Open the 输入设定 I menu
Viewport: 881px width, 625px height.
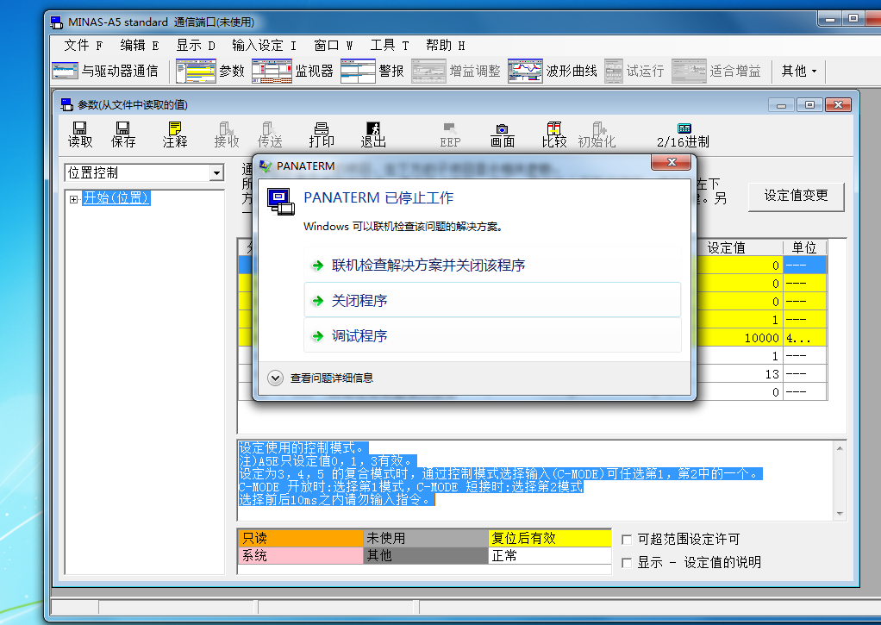pos(264,45)
